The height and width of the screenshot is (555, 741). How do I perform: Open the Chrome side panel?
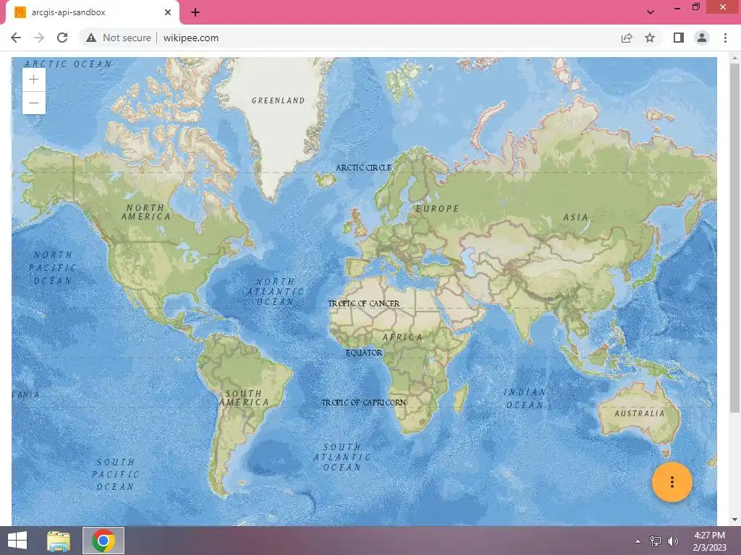(x=679, y=38)
